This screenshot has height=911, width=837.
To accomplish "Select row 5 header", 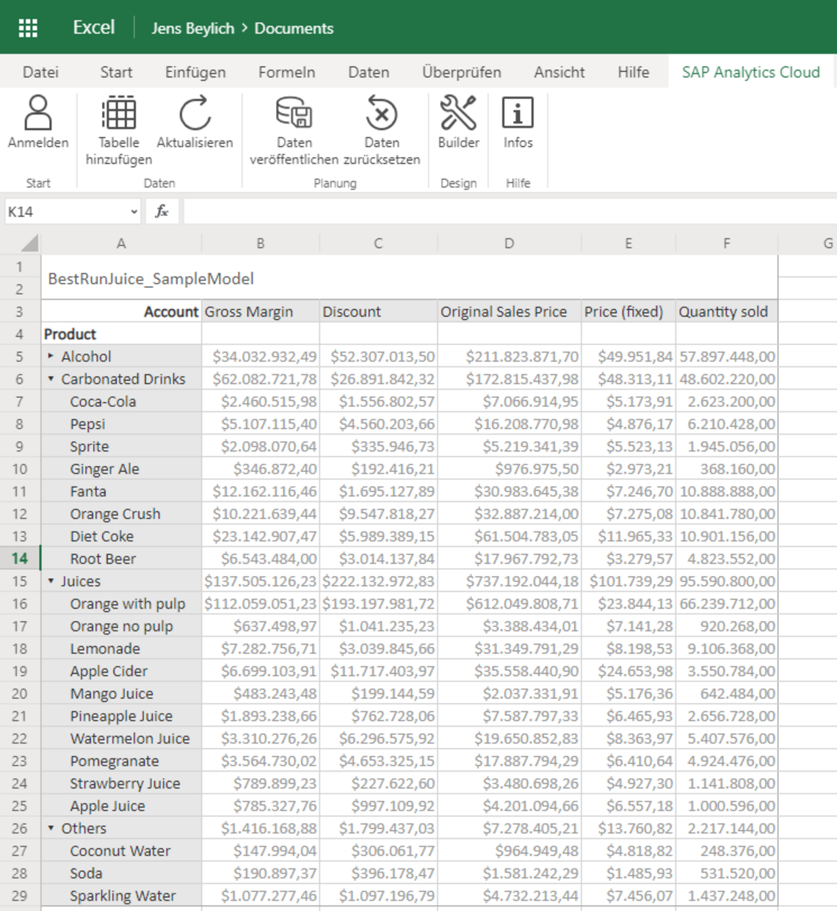I will click(x=20, y=356).
